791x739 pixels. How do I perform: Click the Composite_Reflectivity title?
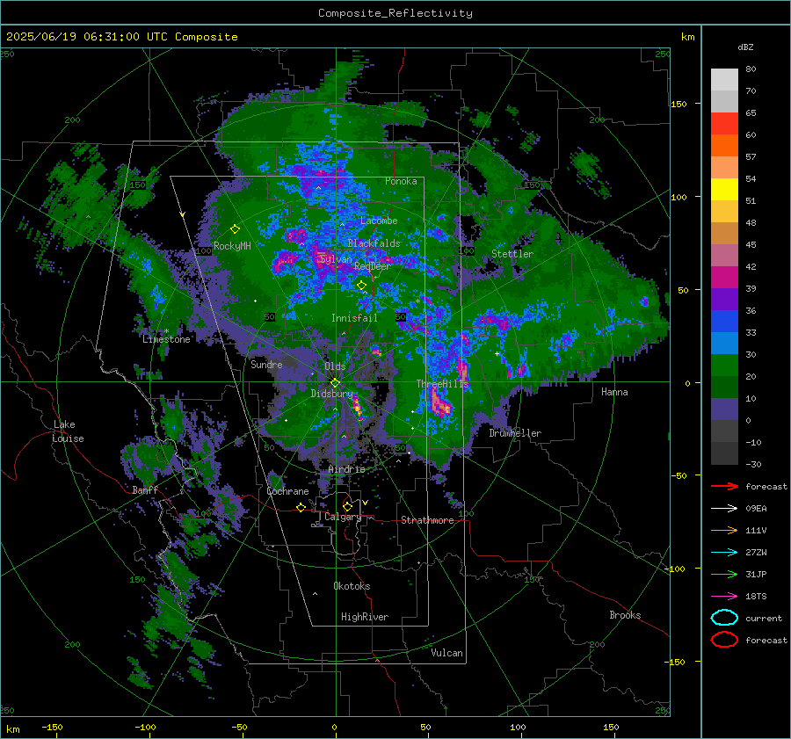point(395,13)
